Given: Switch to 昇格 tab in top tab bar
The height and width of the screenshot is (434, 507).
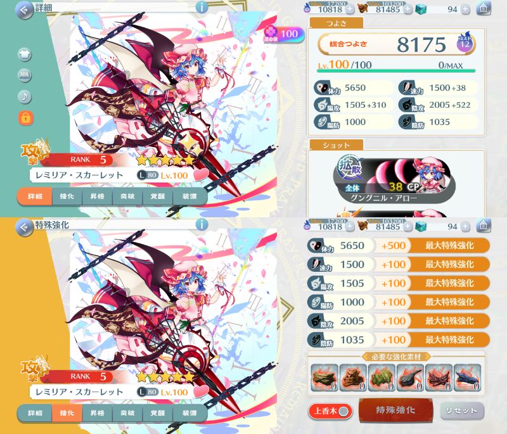Looking at the screenshot, I should 97,196.
